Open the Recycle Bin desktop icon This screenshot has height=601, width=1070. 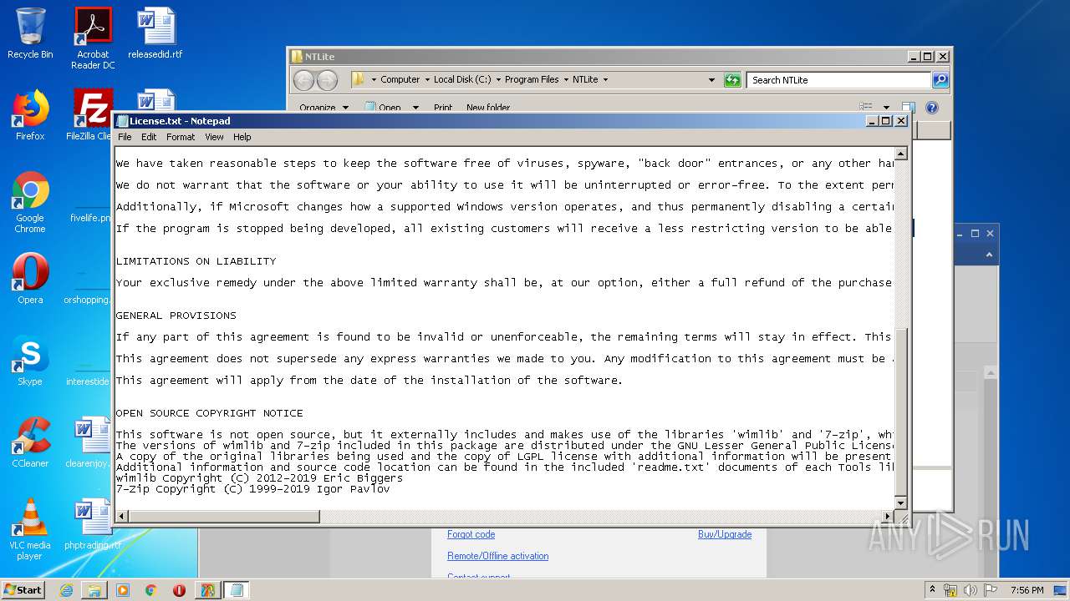click(x=30, y=33)
